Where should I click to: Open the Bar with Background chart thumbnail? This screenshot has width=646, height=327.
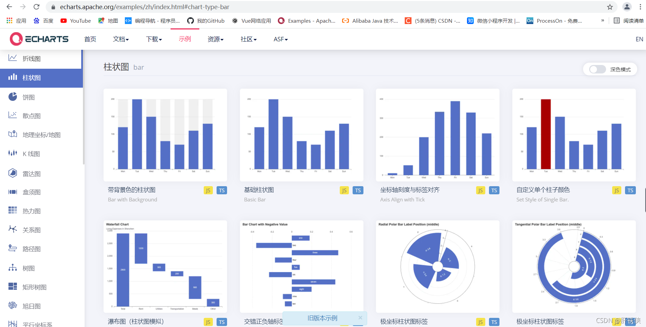click(165, 135)
